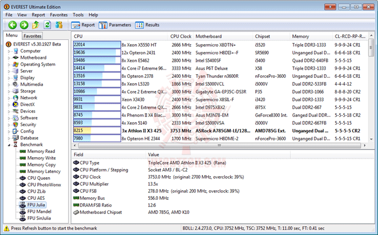The width and height of the screenshot is (378, 235).
Task: Click the Field column header
Action: [109, 155]
